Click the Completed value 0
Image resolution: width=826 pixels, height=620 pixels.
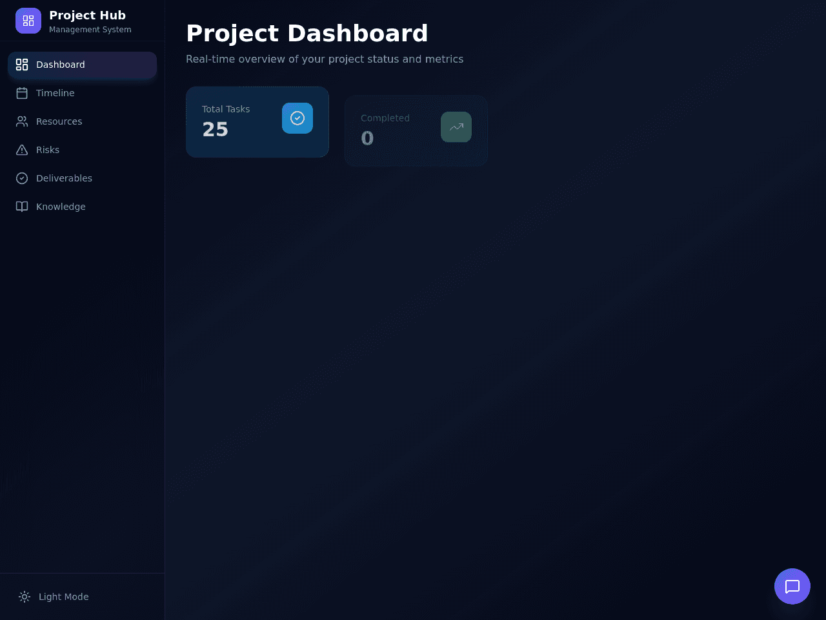tap(367, 139)
